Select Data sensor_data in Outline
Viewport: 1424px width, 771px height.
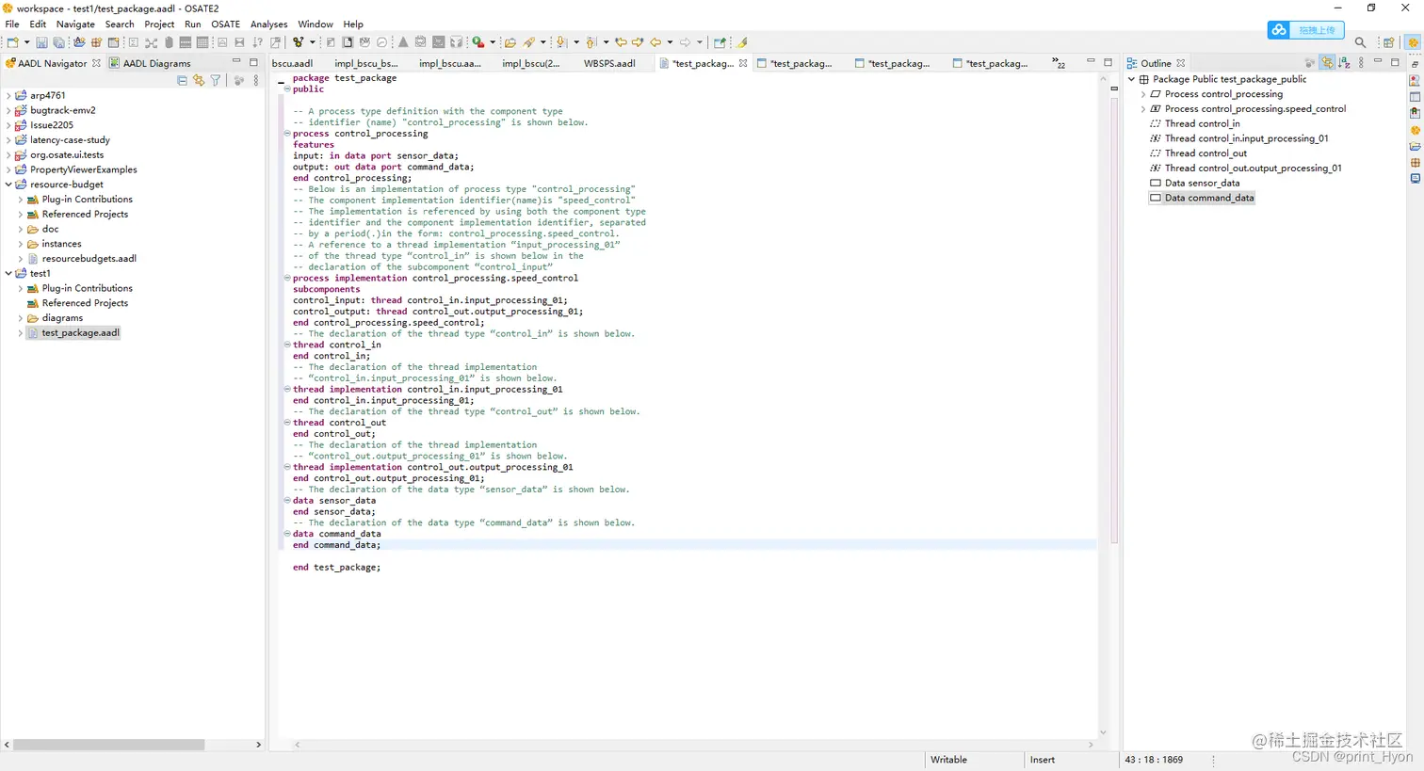(1202, 183)
